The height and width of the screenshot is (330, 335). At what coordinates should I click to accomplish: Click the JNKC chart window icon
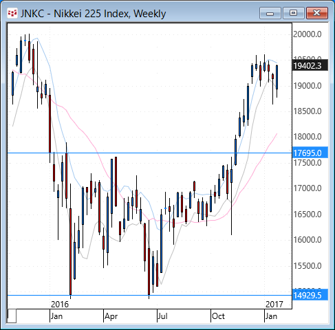12,13
